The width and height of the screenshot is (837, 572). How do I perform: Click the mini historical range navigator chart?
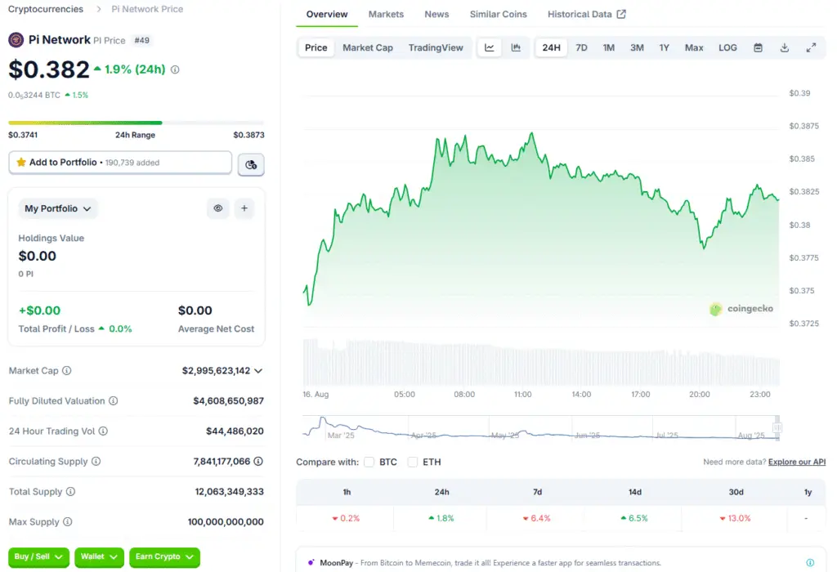point(541,428)
